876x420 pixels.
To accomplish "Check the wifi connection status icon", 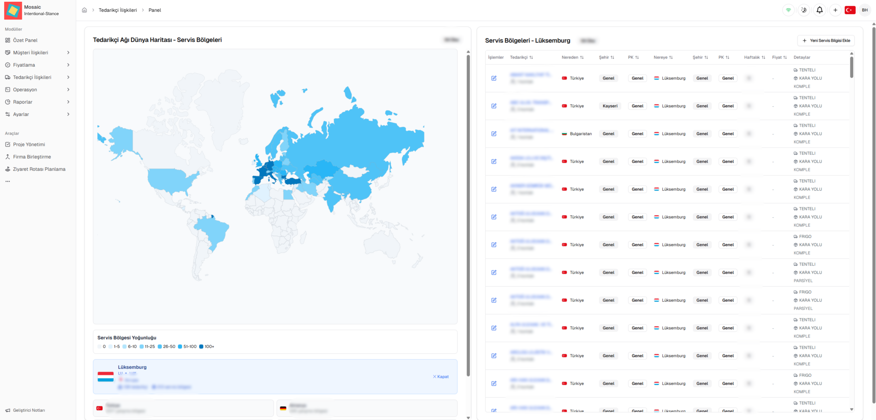I will pos(788,10).
